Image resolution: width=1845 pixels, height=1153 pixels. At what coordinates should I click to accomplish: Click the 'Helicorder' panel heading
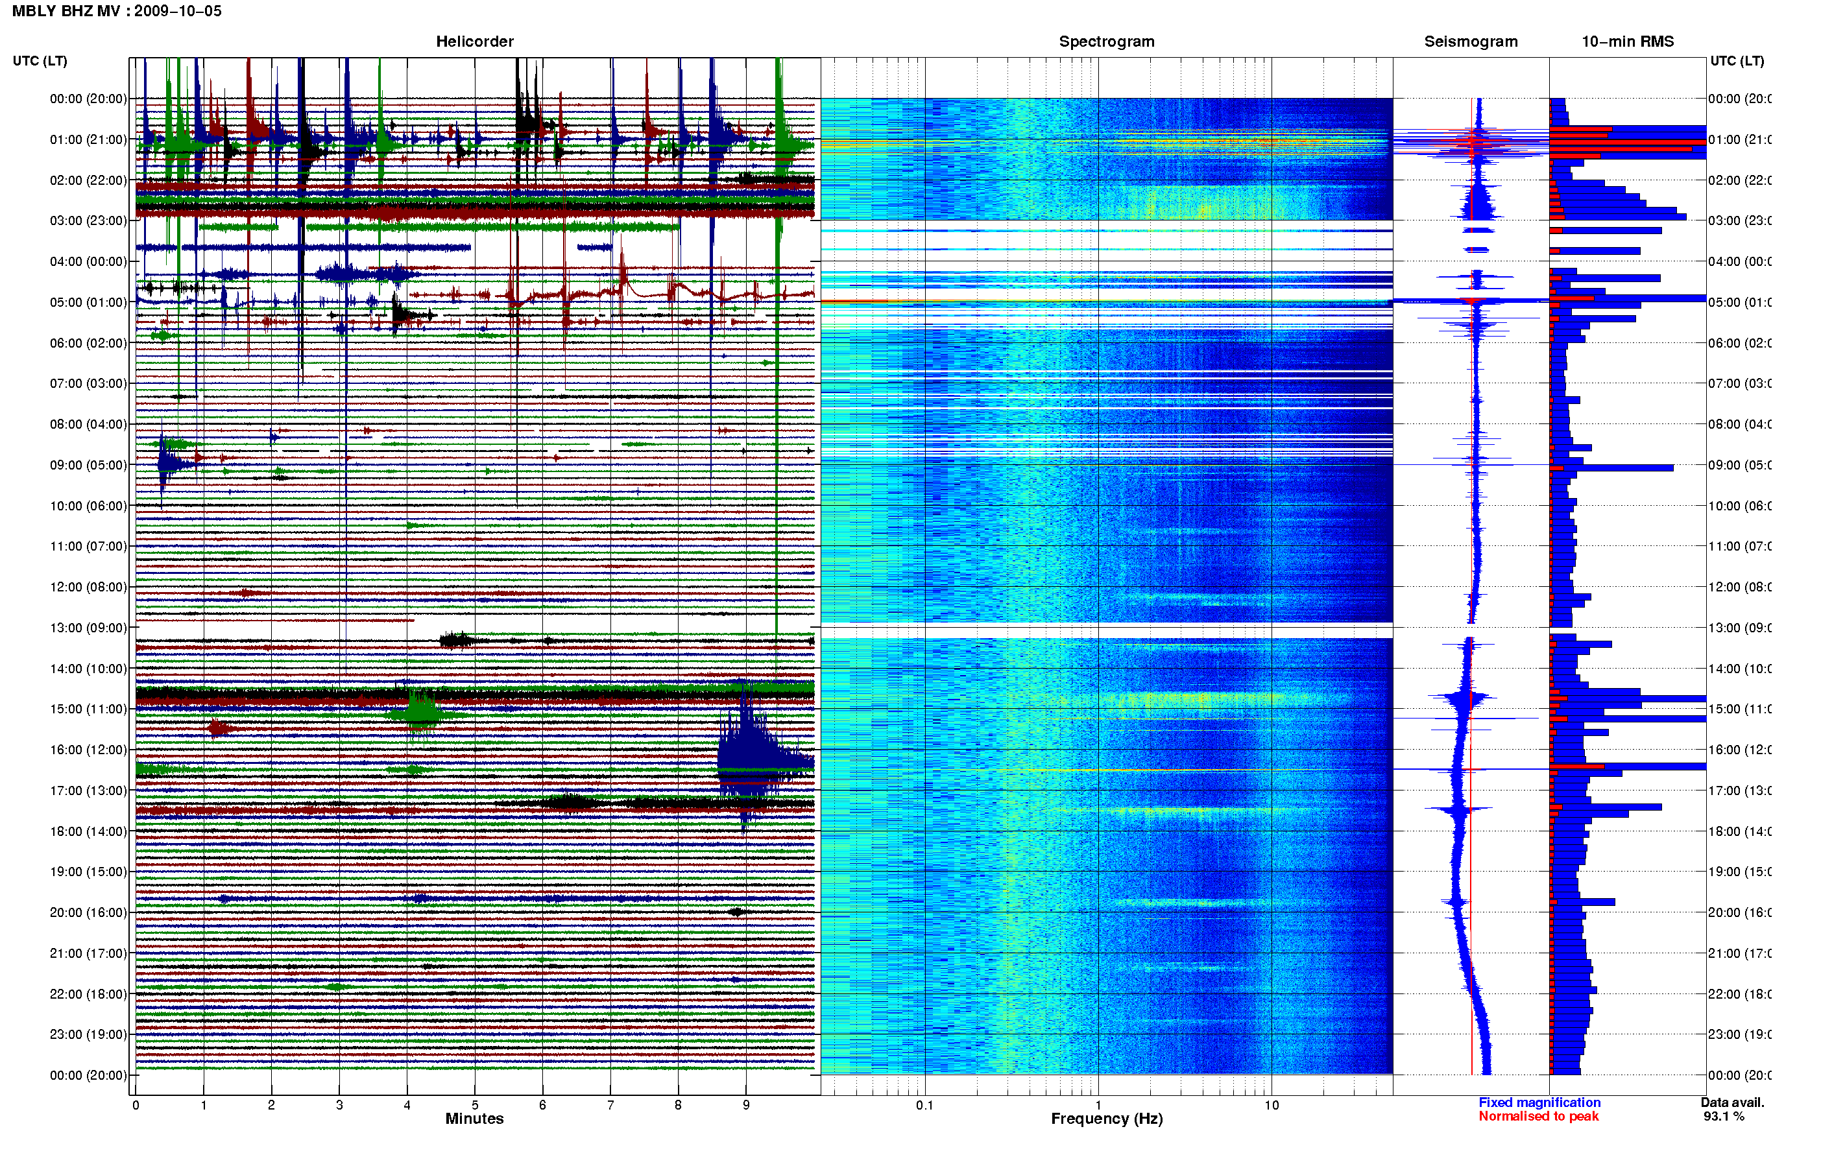(x=474, y=42)
